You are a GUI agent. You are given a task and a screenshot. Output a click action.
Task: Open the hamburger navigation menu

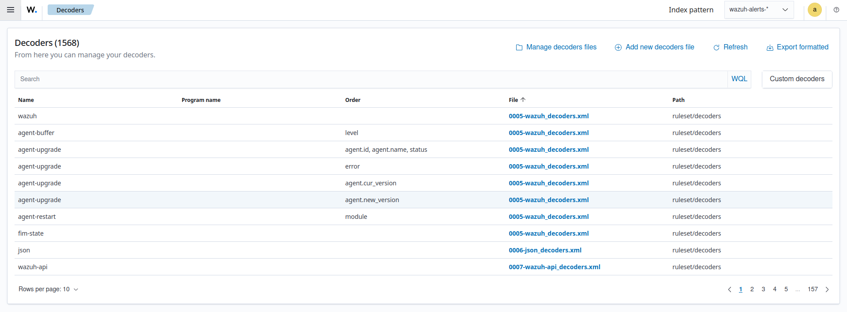[x=11, y=10]
